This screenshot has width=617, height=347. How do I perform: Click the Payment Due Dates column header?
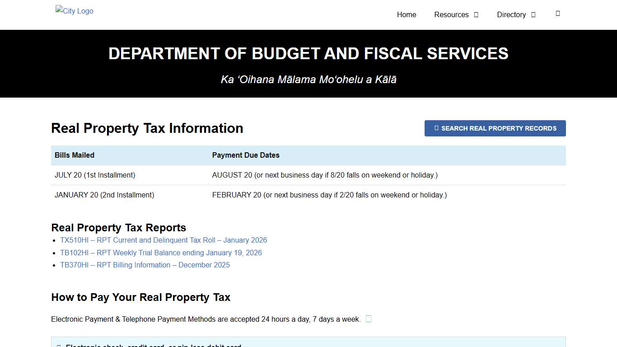point(246,155)
